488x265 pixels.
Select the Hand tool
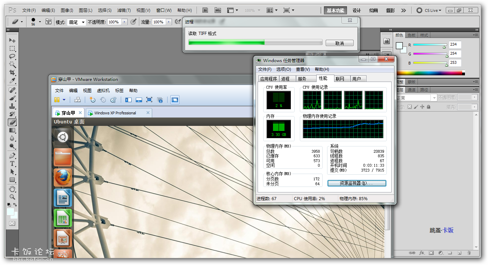pyautogui.click(x=12, y=189)
